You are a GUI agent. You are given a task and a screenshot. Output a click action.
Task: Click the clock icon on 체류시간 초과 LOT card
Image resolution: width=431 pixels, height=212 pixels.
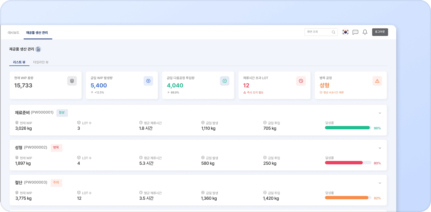tap(301, 81)
